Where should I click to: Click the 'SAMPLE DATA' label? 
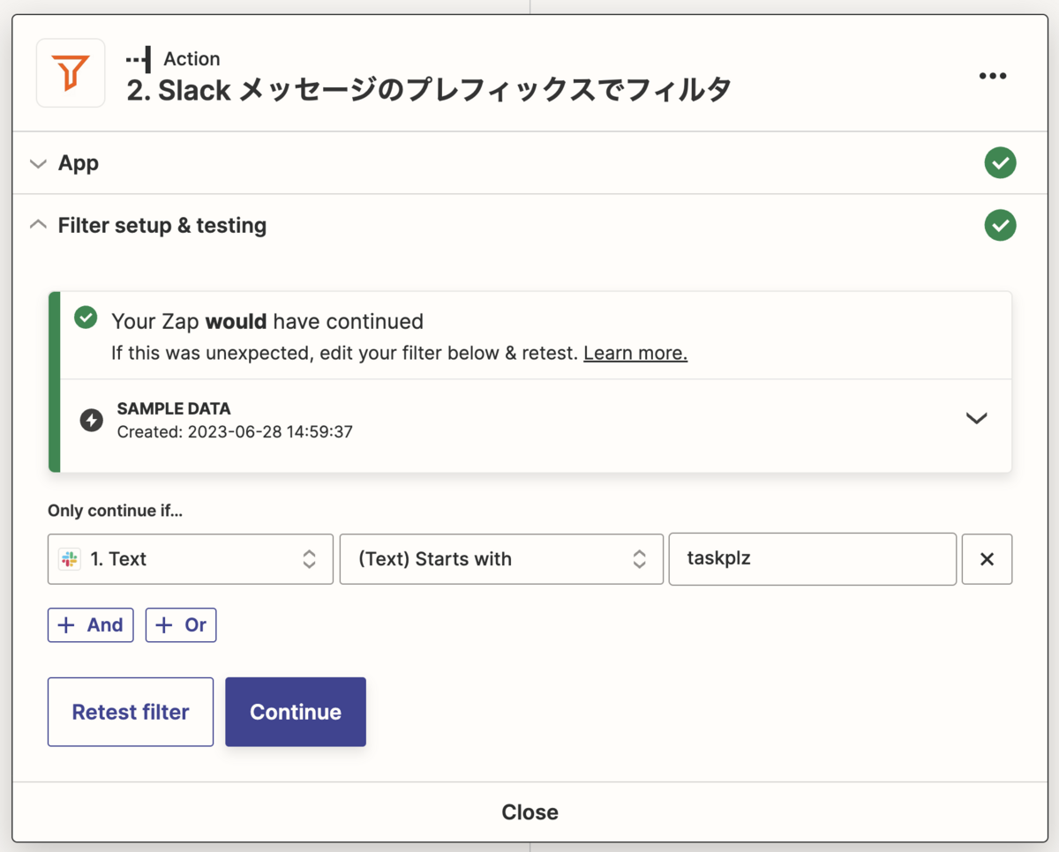coord(174,409)
